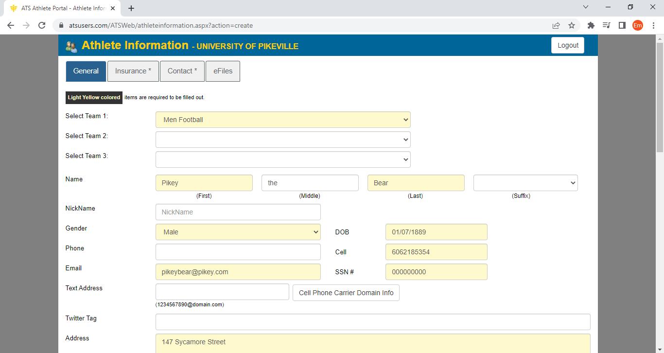Viewport: 664px width, 353px height.
Task: Switch to the General tab
Action: (x=86, y=71)
